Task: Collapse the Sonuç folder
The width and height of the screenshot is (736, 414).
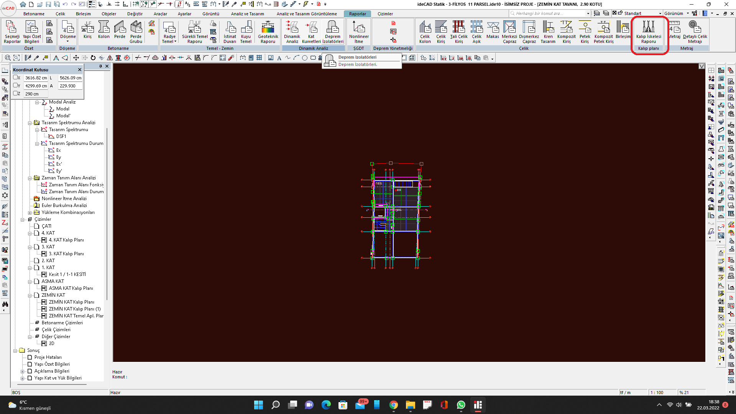Action: tap(15, 351)
